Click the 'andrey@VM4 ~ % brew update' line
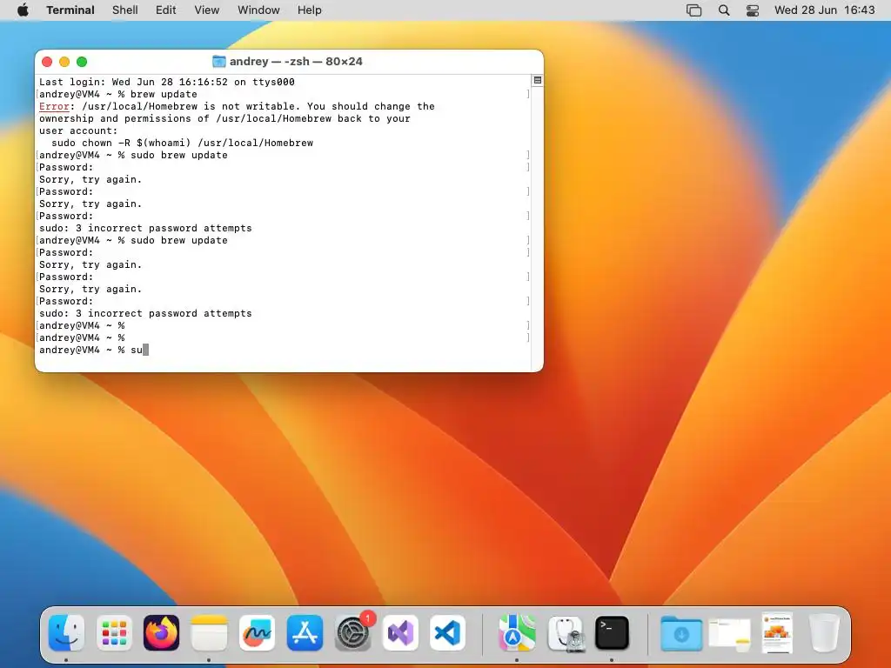Image resolution: width=891 pixels, height=668 pixels. click(x=118, y=94)
